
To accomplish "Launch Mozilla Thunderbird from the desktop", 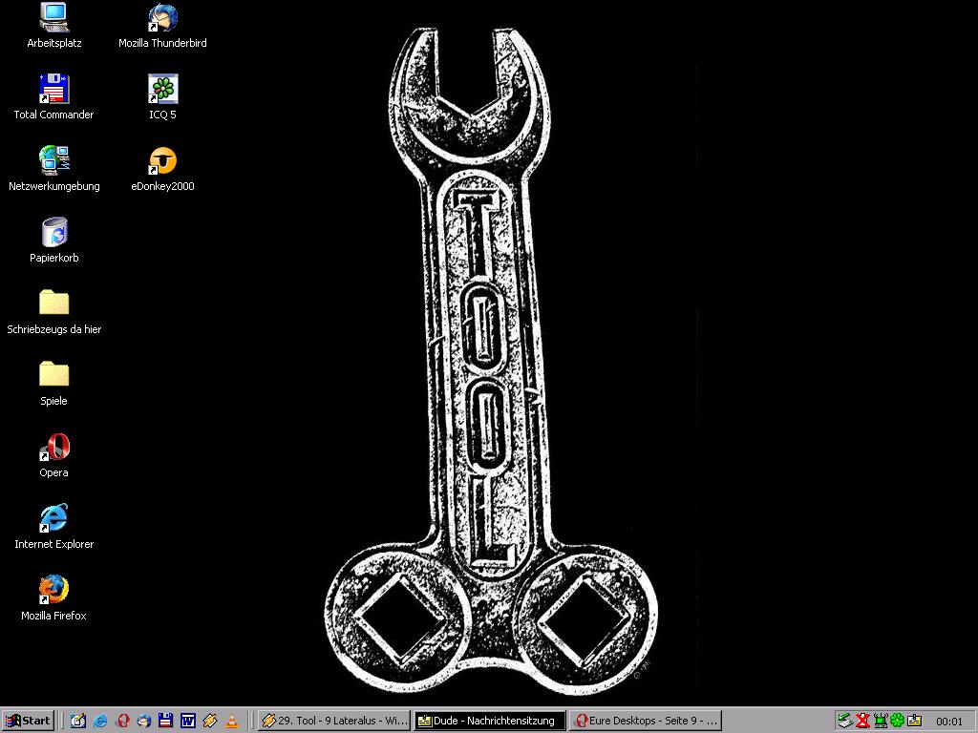I will tap(162, 26).
